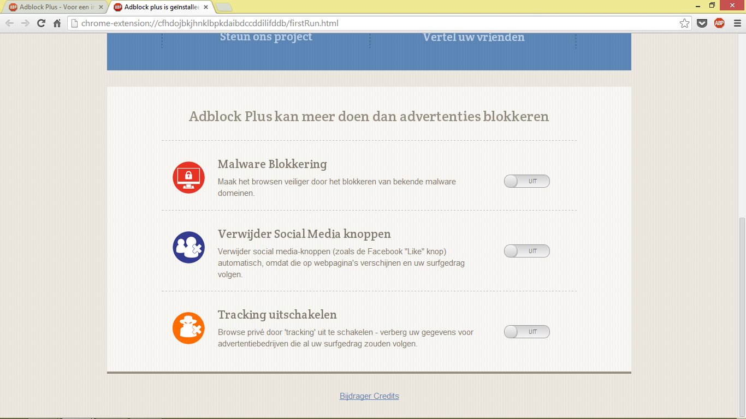Image resolution: width=746 pixels, height=419 pixels.
Task: Open the Chrome hamburger menu
Action: point(737,23)
